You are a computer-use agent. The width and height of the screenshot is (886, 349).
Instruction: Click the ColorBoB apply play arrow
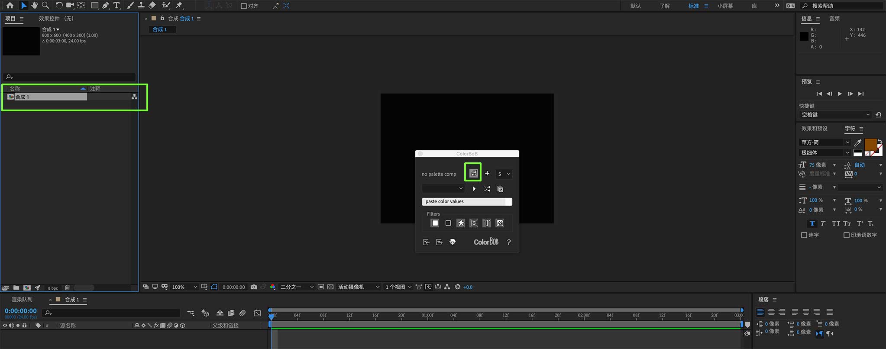click(x=474, y=189)
